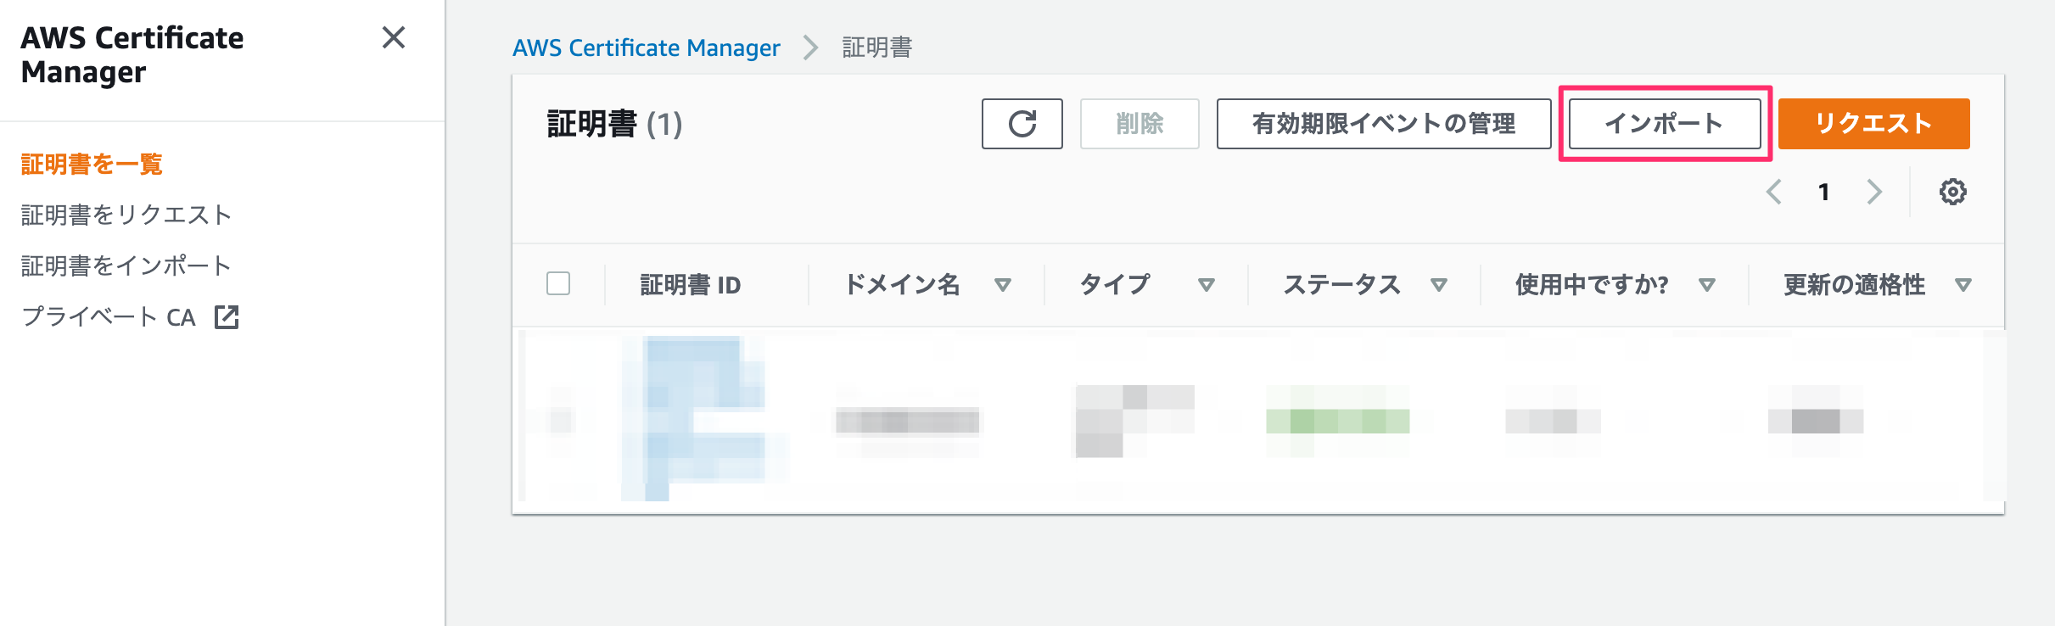Sort by ドメイン名 column arrow
The width and height of the screenshot is (2055, 626).
tap(1003, 285)
